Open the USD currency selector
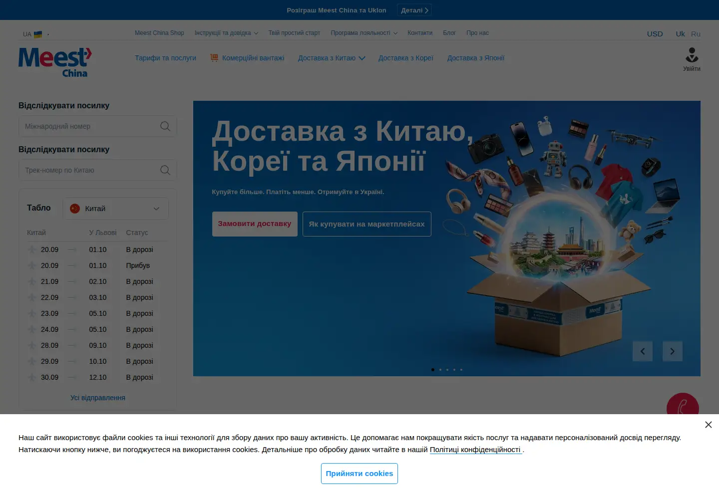The height and width of the screenshot is (499, 719). pos(655,34)
